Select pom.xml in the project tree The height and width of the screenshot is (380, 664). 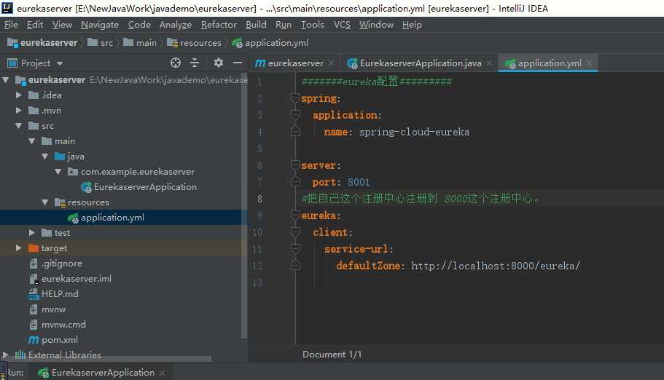coord(59,340)
